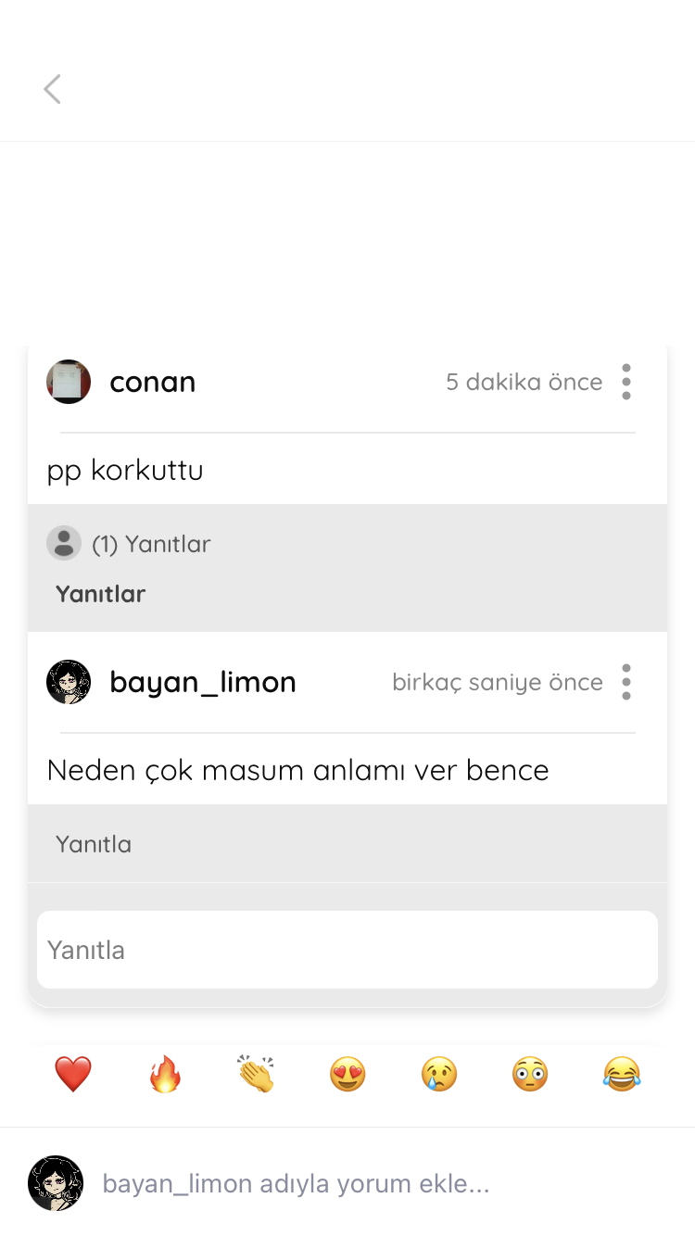
Task: Open bayan_limon's avatar in the reply
Action: [69, 682]
